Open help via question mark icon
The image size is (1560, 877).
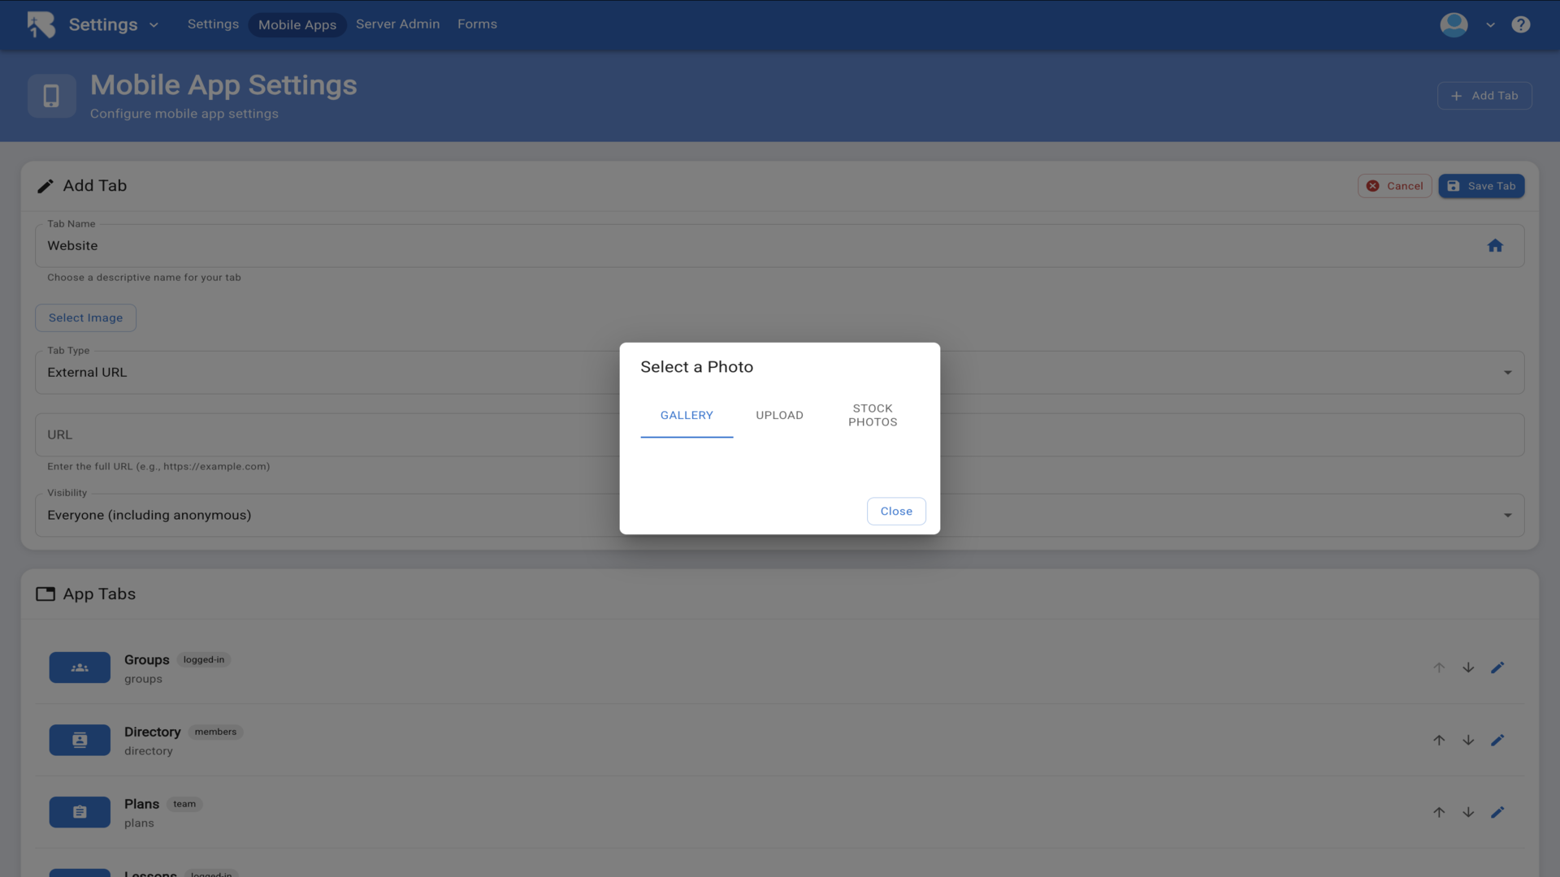[x=1521, y=24]
